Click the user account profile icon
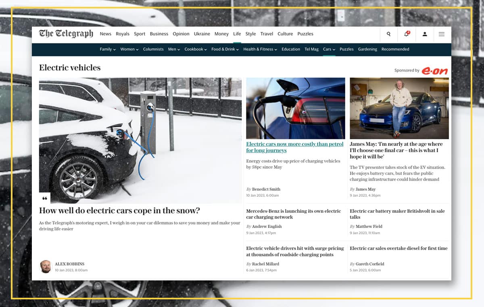Viewport: 484px width, 307px height. click(424, 34)
